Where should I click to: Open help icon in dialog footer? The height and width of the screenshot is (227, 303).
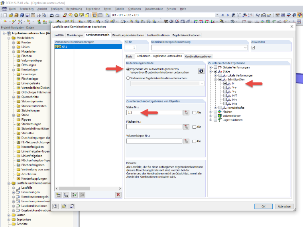55,206
